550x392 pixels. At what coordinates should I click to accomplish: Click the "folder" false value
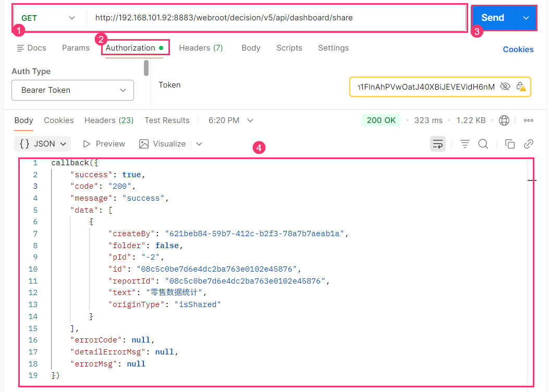point(167,246)
